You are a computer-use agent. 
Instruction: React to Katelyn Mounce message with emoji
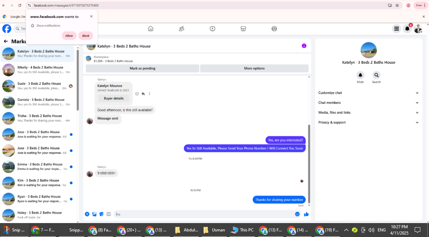[137, 94]
